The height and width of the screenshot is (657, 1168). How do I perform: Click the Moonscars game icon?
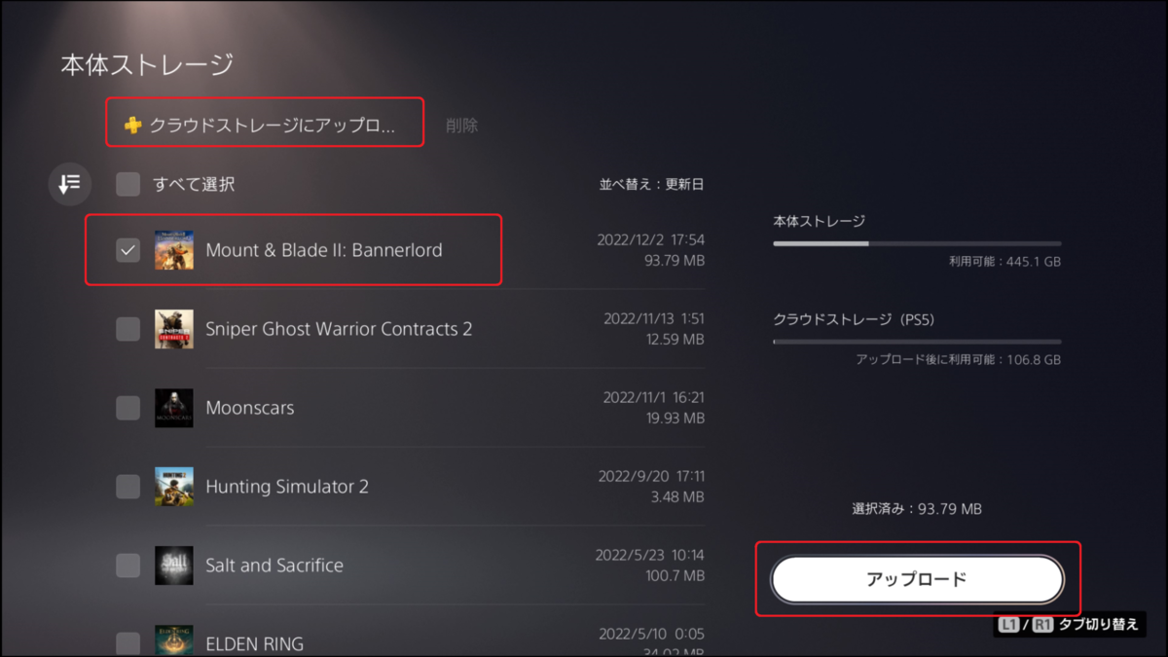click(x=174, y=408)
